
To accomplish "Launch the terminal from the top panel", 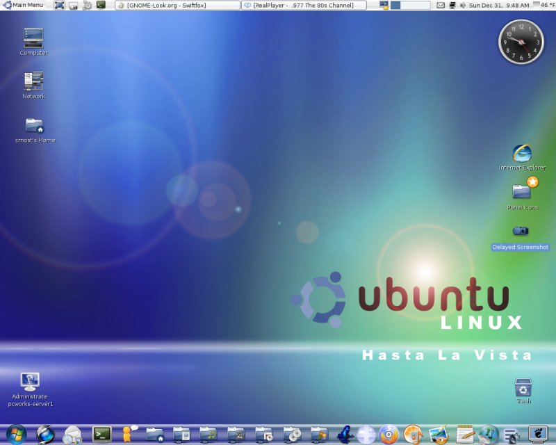I will click(x=101, y=5).
